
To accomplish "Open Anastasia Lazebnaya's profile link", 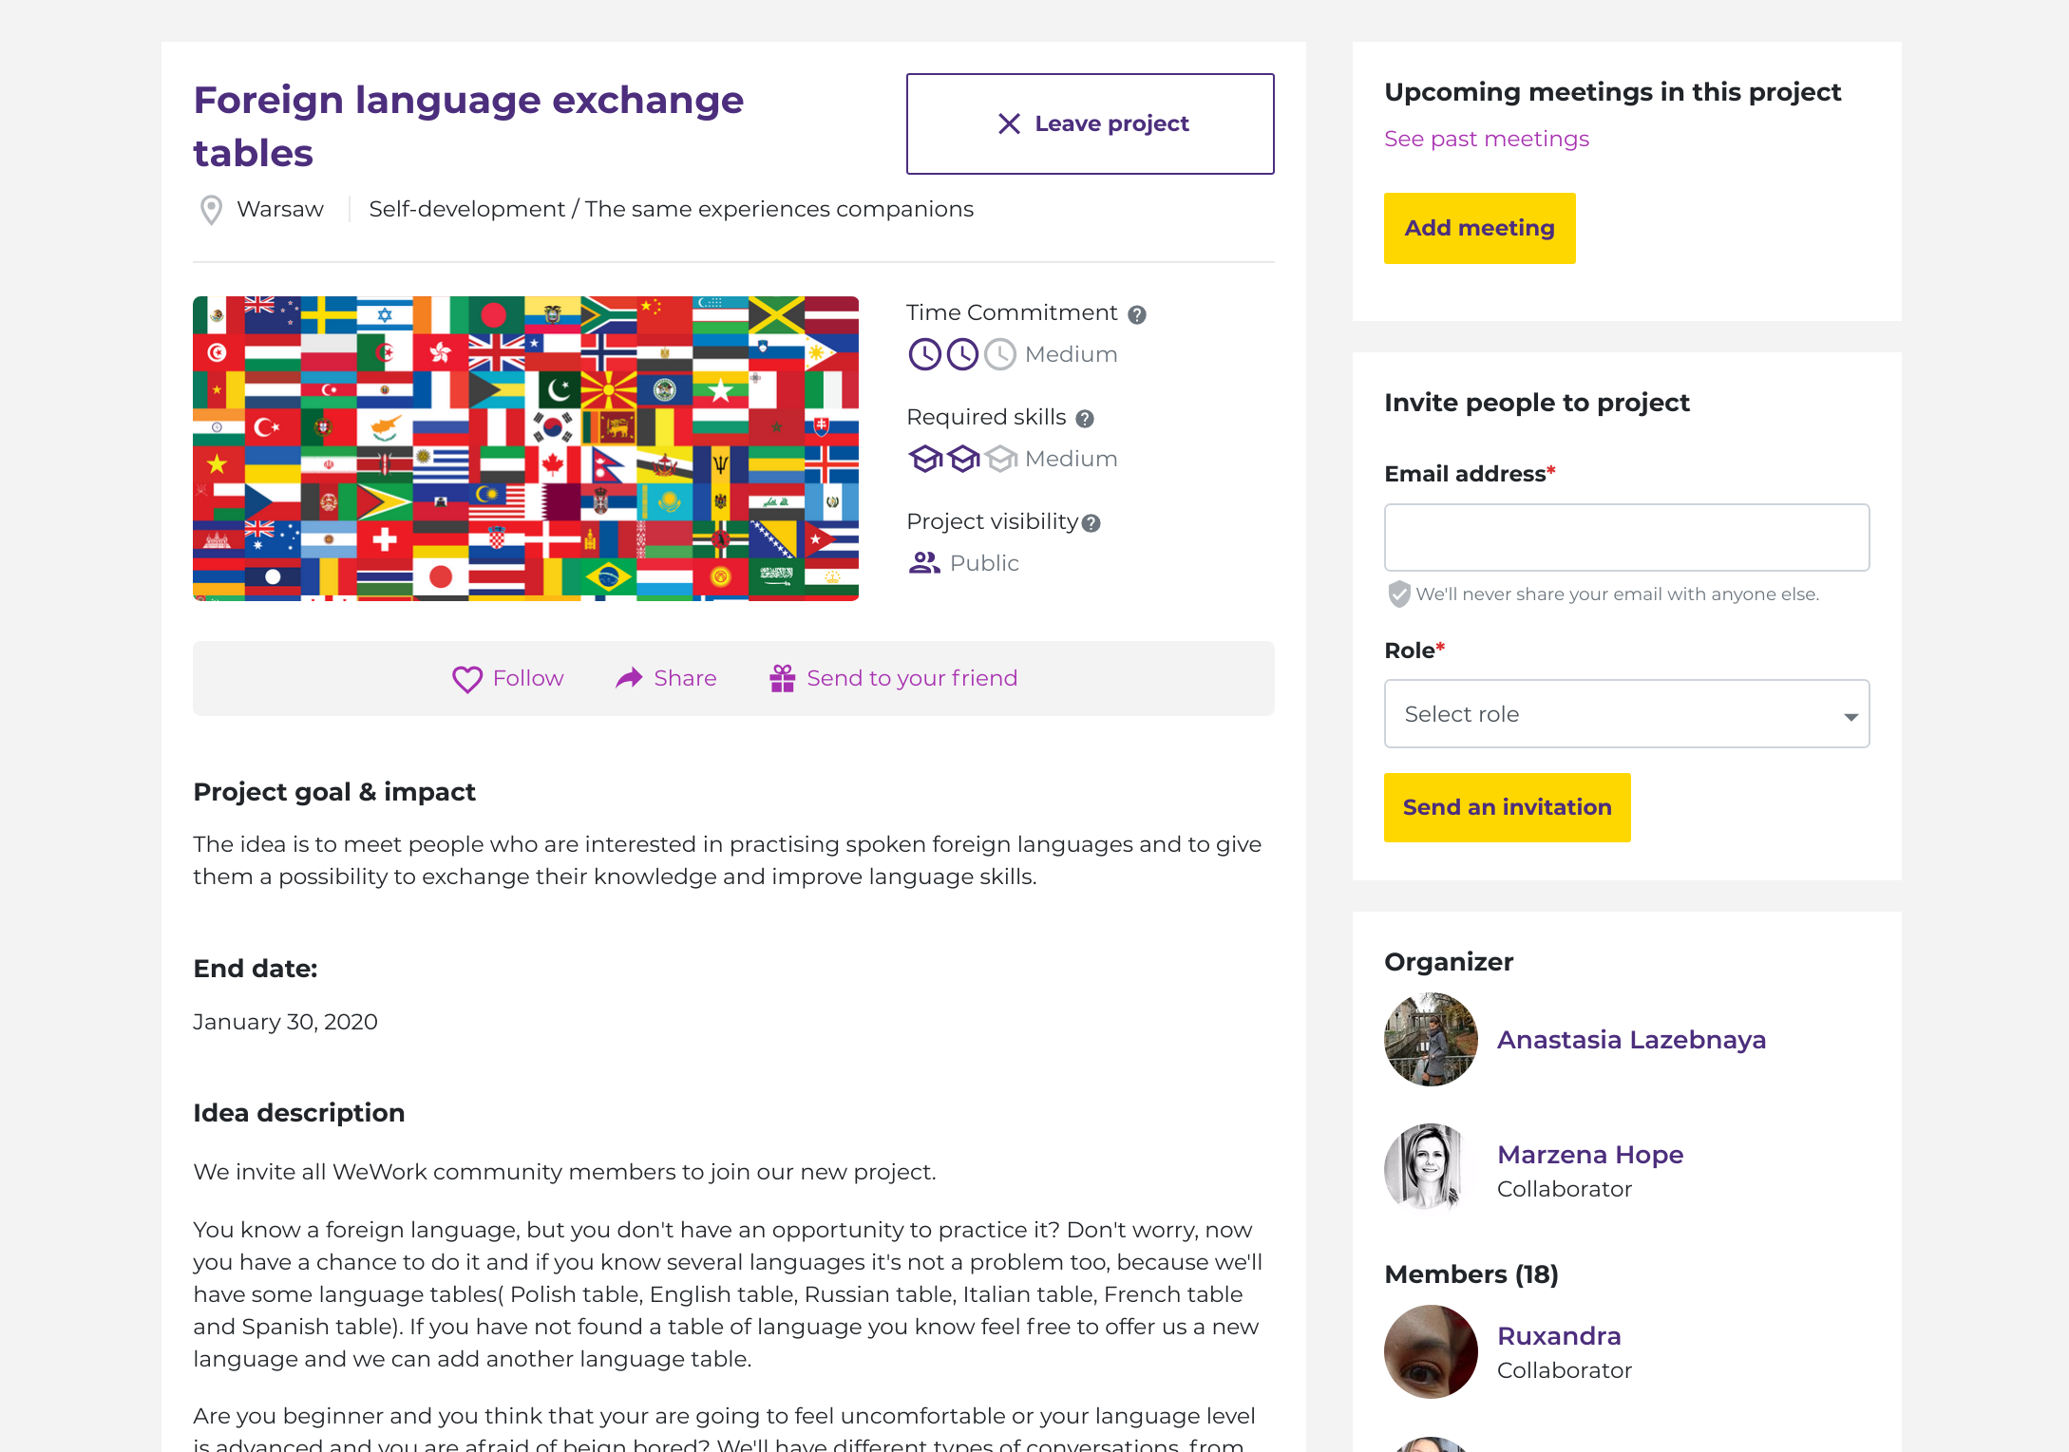I will coord(1631,1040).
